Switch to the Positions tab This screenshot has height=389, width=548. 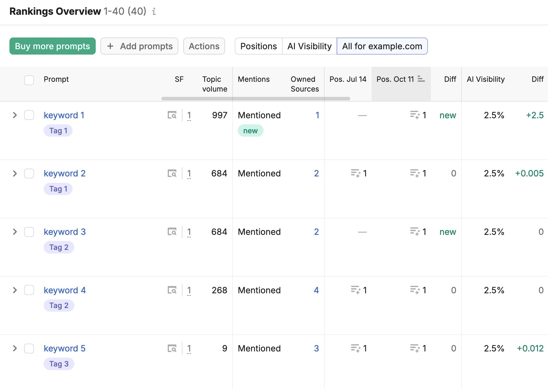259,46
